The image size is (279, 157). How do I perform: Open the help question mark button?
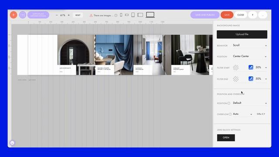pyautogui.click(x=252, y=15)
